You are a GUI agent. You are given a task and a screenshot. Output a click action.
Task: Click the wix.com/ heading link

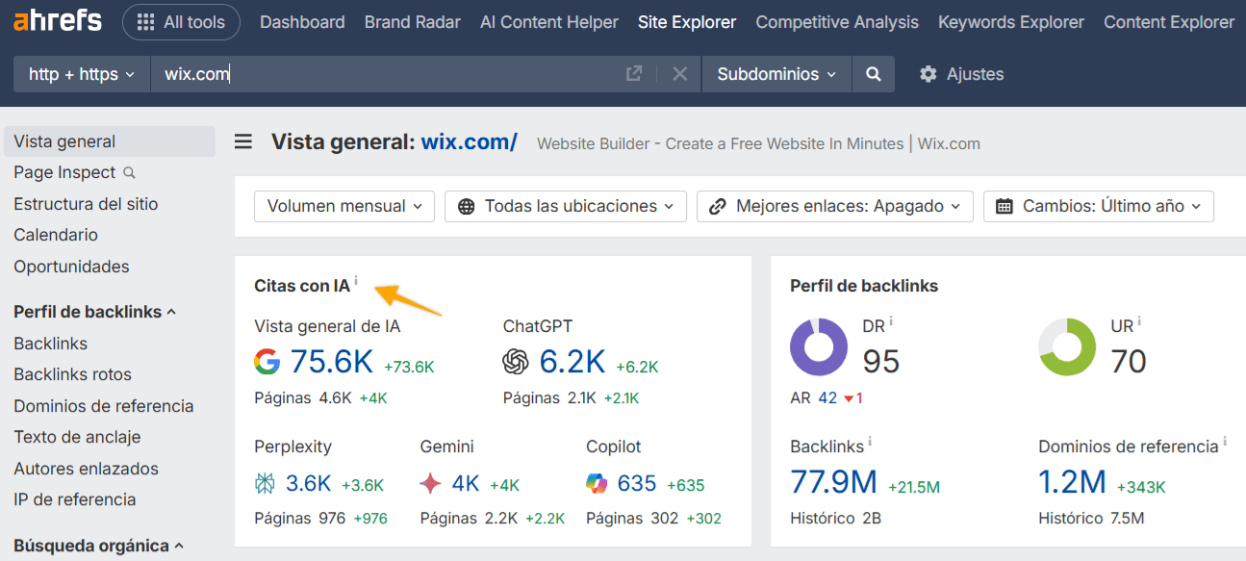point(469,141)
